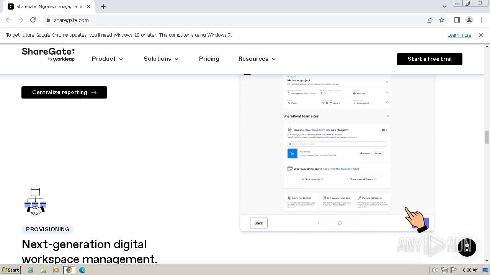Image resolution: width=490 pixels, height=275 pixels.
Task: Click the PROVISIONING label
Action: click(48, 229)
